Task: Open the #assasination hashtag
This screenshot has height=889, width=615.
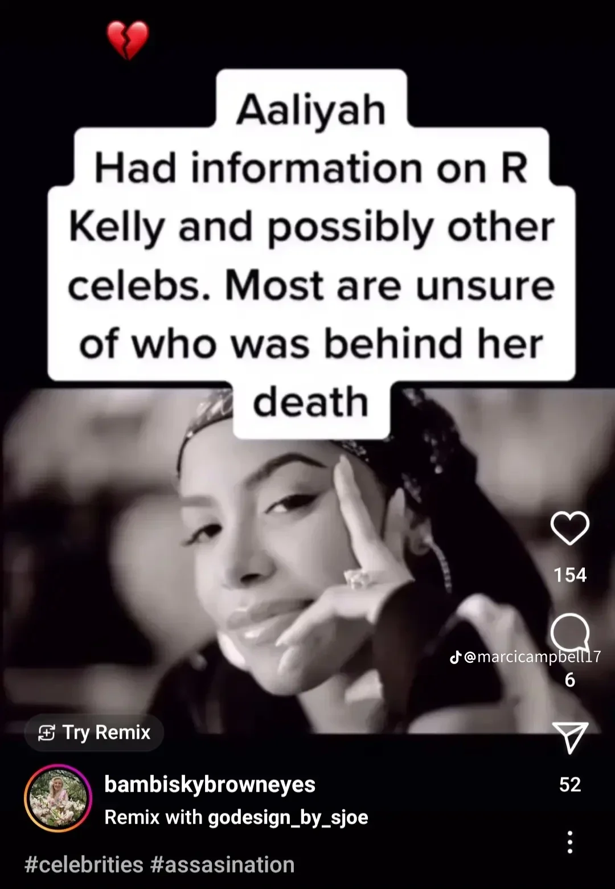Action: click(222, 865)
